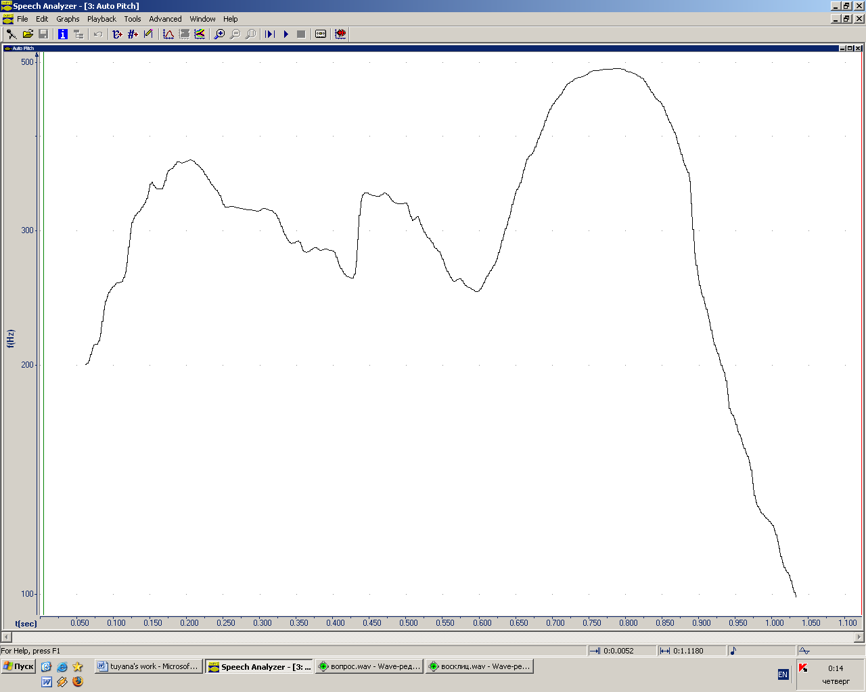
Task: Click the wave icon in the status bar
Action: (x=804, y=651)
